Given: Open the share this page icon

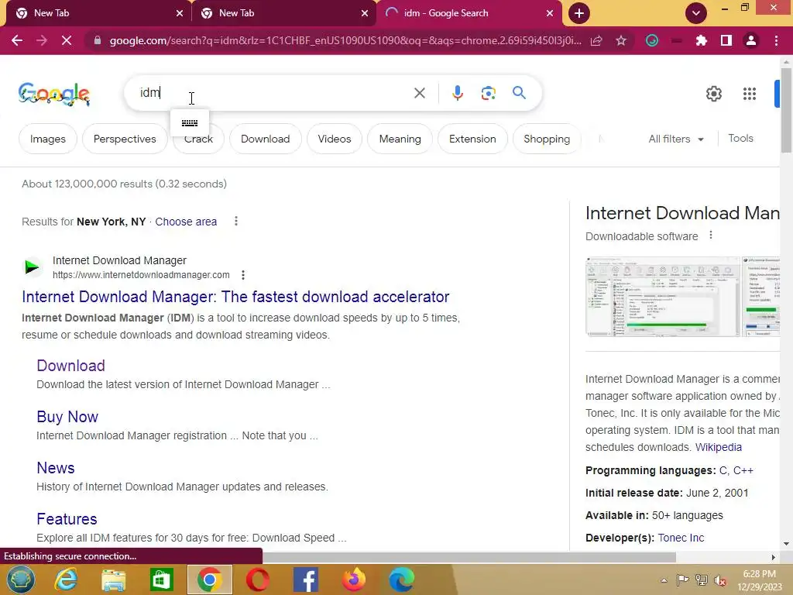Looking at the screenshot, I should tap(596, 40).
